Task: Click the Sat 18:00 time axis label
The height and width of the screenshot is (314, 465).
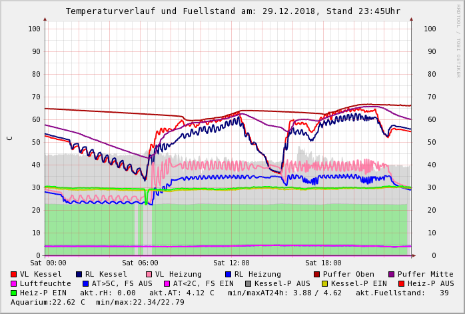Action: (323, 263)
